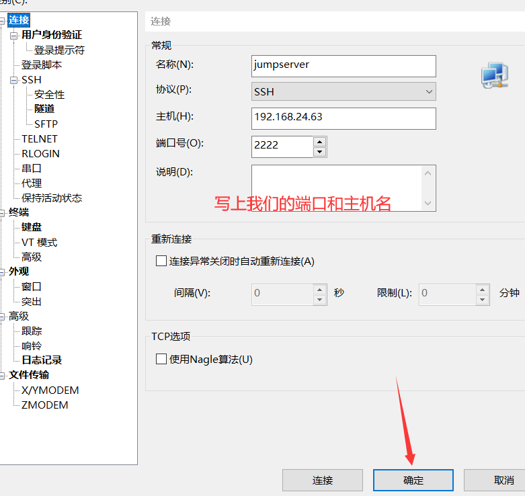Select 文件传输 tree item

pyautogui.click(x=29, y=375)
